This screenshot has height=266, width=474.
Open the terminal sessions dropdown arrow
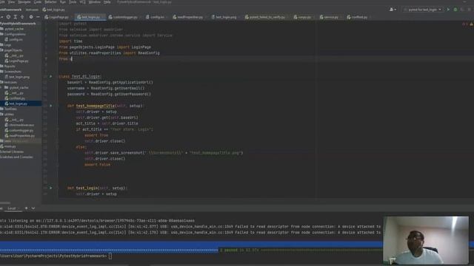point(33,208)
